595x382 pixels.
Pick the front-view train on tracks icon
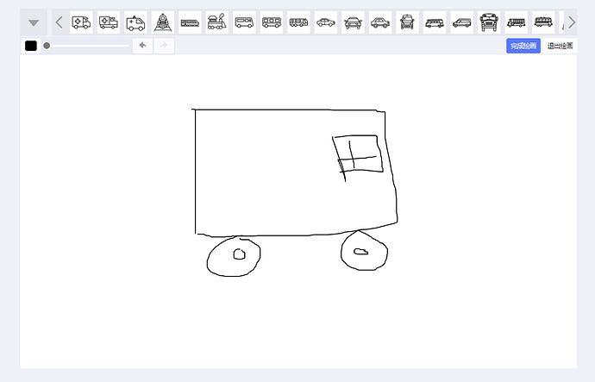pos(164,22)
